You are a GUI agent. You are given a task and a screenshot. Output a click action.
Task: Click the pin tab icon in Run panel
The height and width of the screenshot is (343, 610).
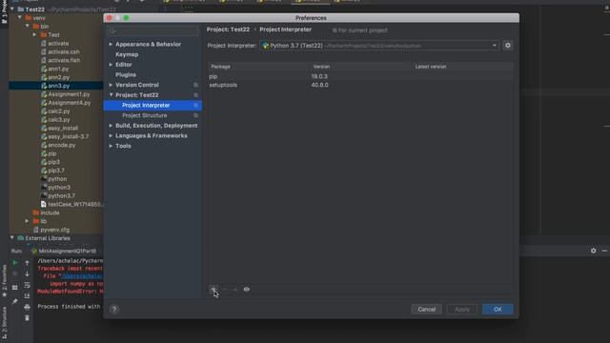(x=15, y=301)
